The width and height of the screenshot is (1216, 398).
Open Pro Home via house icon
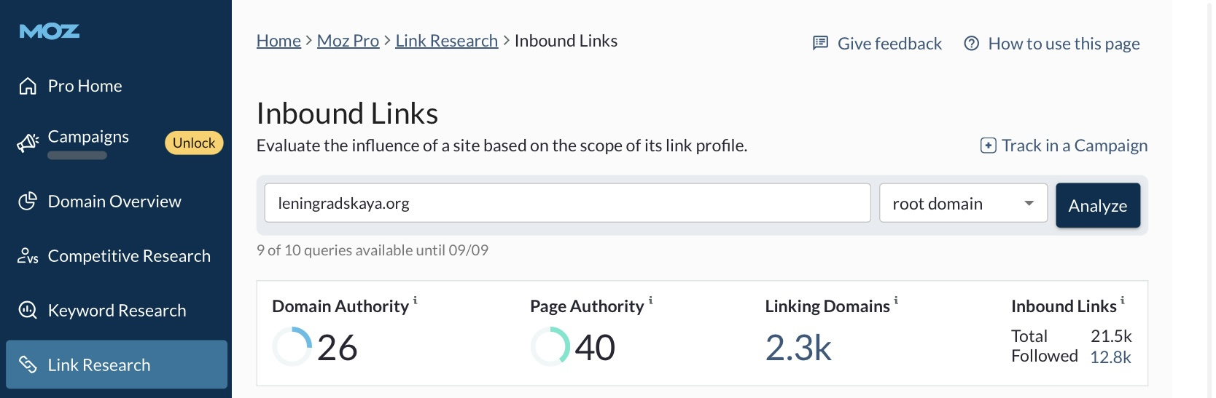[28, 86]
